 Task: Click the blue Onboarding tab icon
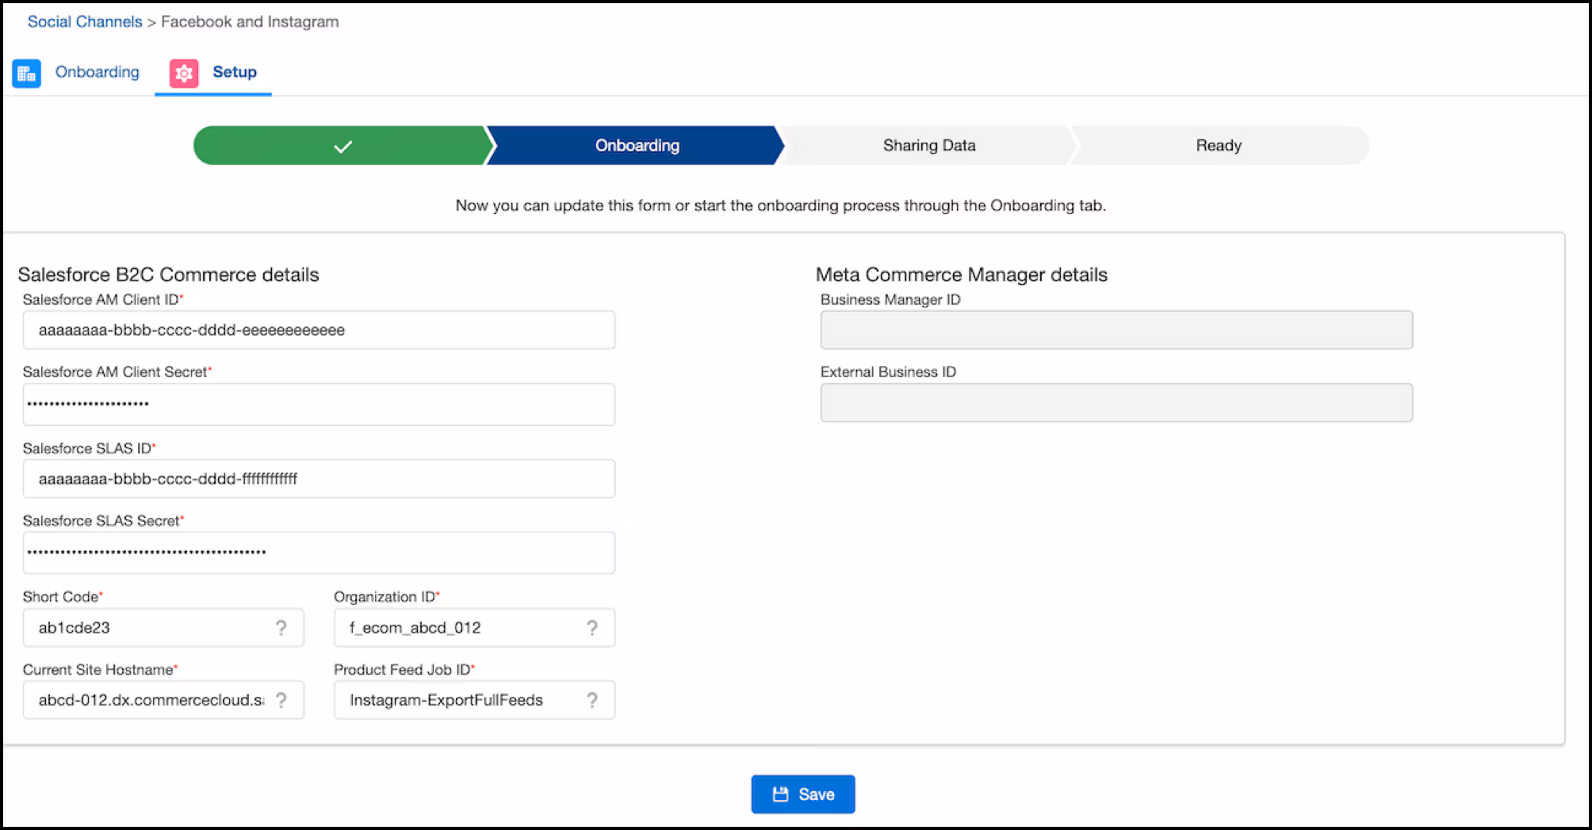point(26,74)
